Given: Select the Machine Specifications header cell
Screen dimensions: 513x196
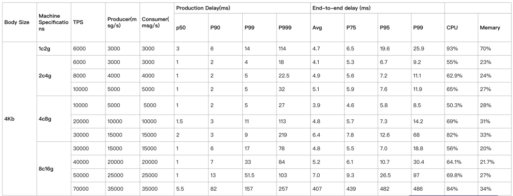Looking at the screenshot, I should click(x=54, y=22).
